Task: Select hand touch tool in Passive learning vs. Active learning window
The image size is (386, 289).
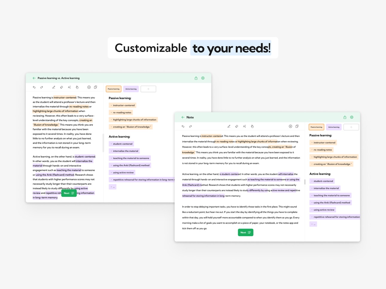Action: [x=77, y=87]
